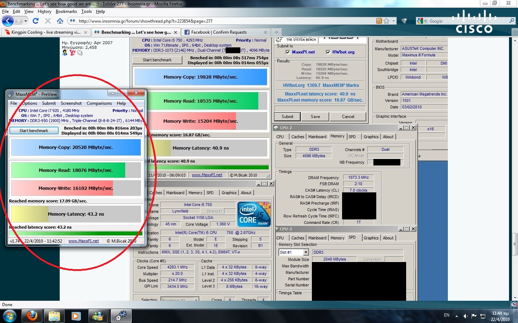The height and width of the screenshot is (323, 518).
Task: Open the Action Center flag tray icon
Action: [x=474, y=316]
